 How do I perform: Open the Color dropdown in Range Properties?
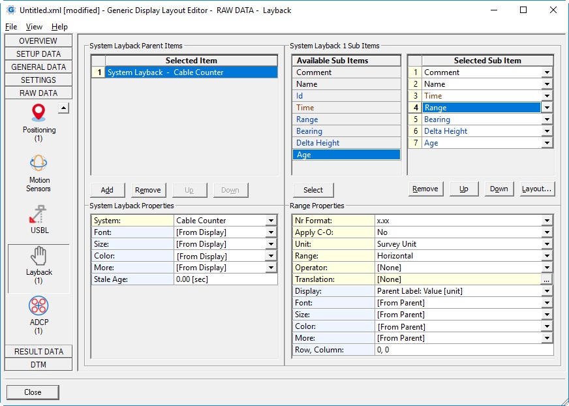[x=547, y=326]
